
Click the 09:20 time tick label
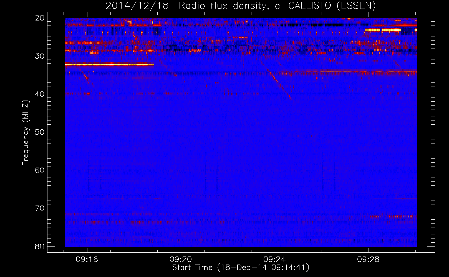coord(181,260)
